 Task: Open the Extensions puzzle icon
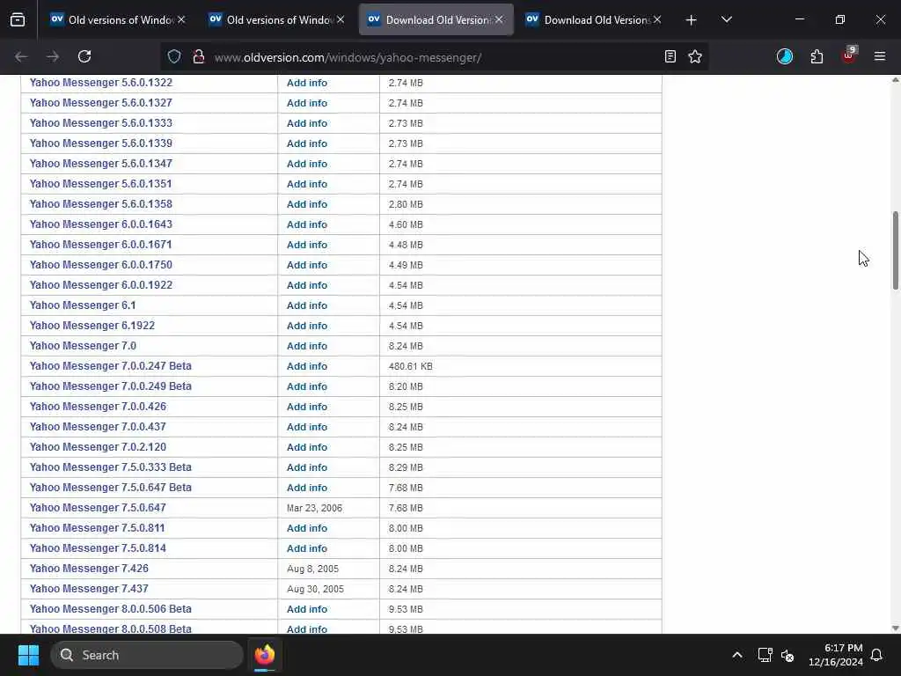817,56
